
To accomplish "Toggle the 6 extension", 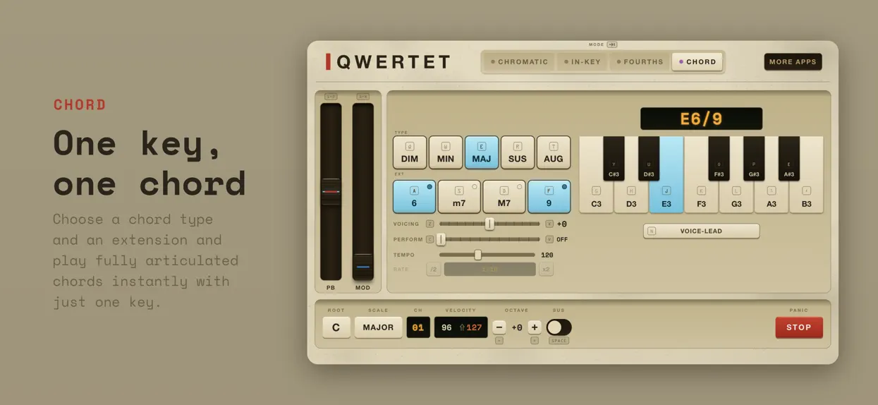I will (x=414, y=197).
